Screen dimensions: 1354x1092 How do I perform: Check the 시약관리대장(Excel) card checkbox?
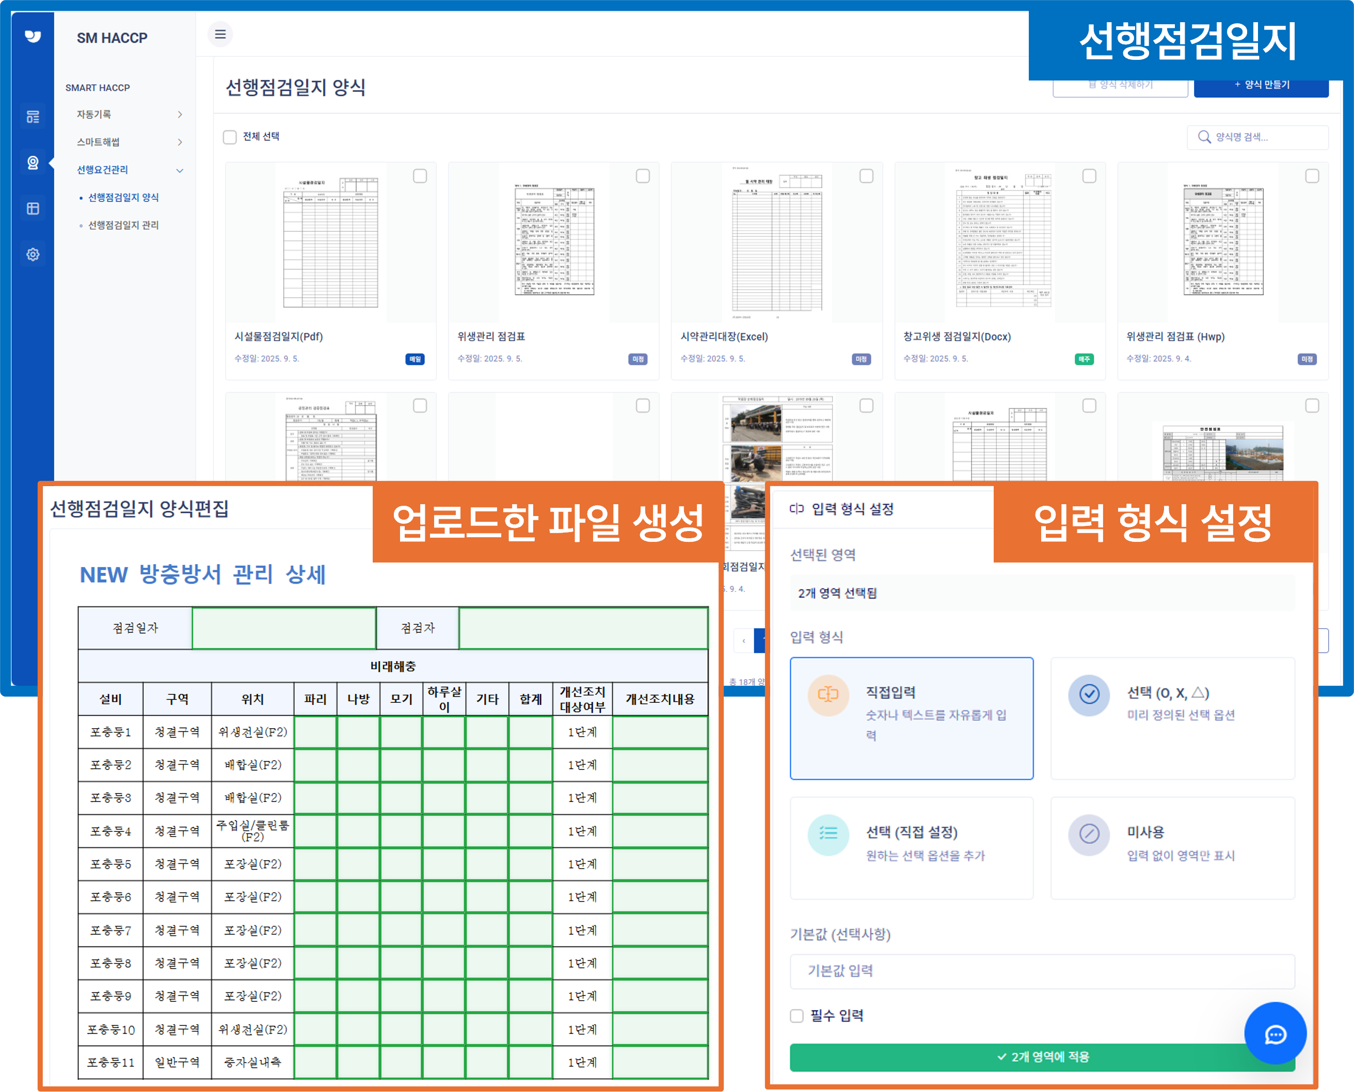[866, 175]
